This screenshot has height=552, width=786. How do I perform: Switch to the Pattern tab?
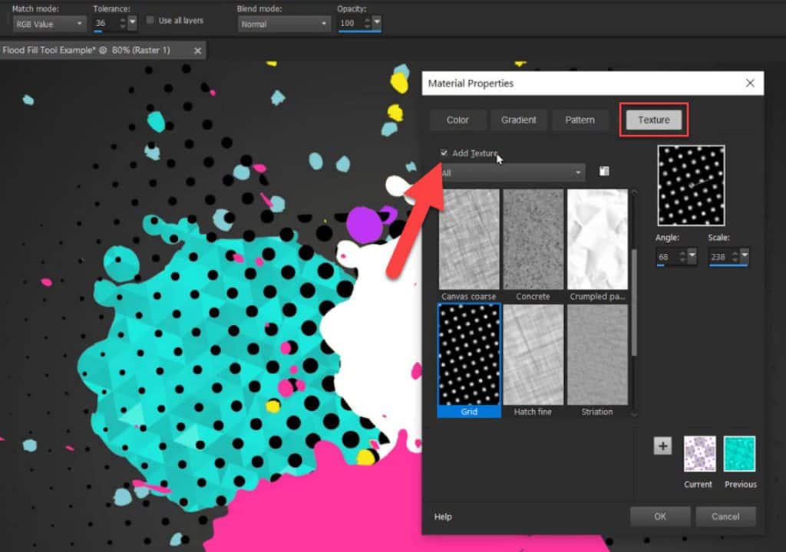point(580,120)
